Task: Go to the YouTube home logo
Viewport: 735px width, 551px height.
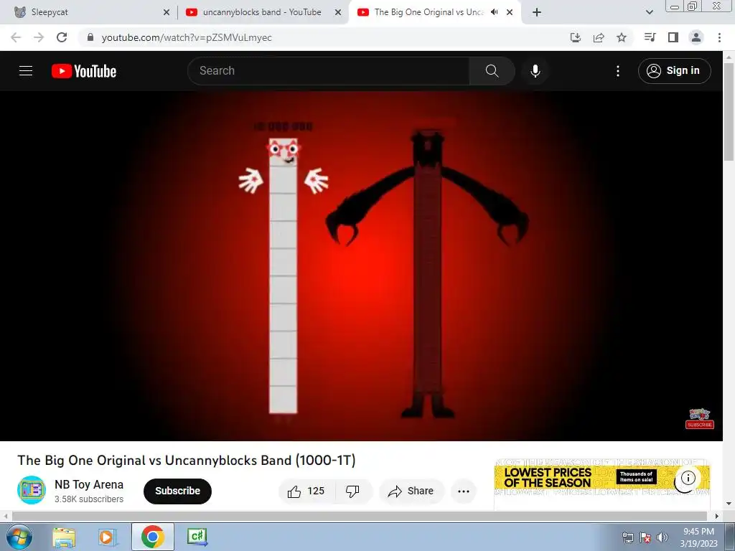Action: coord(84,71)
